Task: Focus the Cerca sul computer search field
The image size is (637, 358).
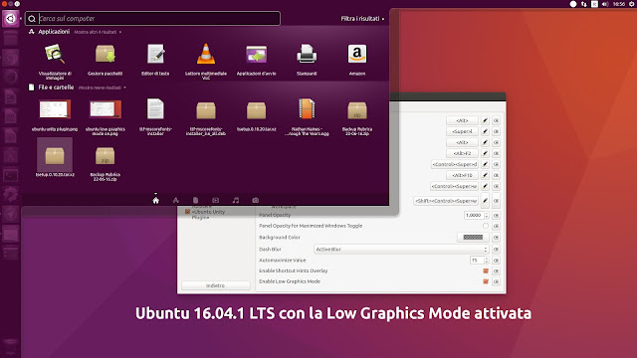Action: point(152,18)
